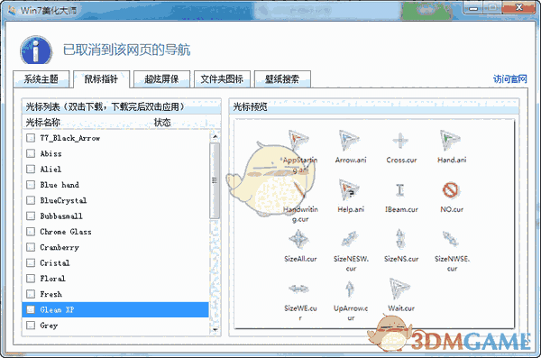The image size is (541, 358).
Task: Select the SizeWE.cur cursor icon
Action: pyautogui.click(x=298, y=289)
